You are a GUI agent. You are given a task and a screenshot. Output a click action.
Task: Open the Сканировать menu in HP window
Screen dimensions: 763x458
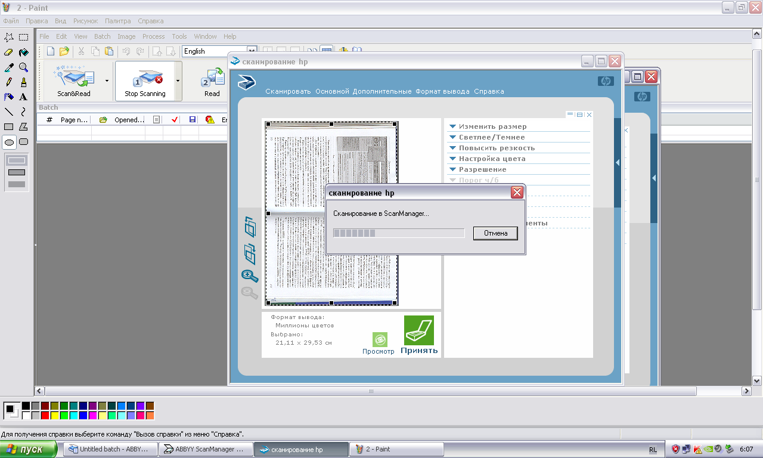(x=289, y=91)
